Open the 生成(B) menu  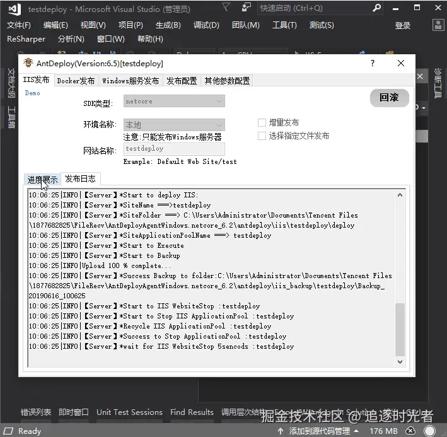click(x=168, y=25)
